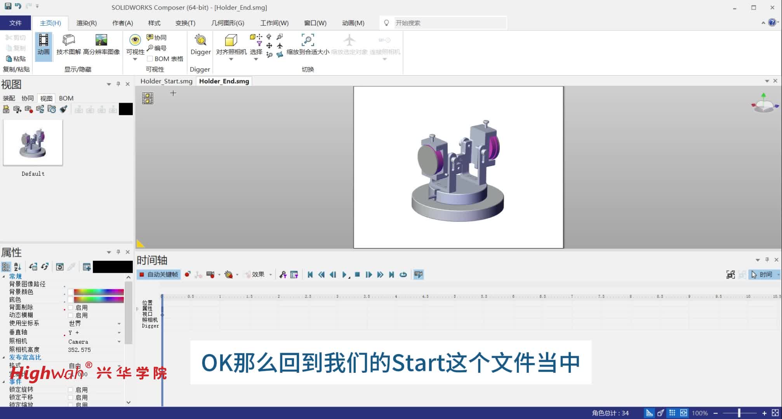Click the 开始搜索 search input field
Screen dimensions: 782x419
[x=450, y=23]
